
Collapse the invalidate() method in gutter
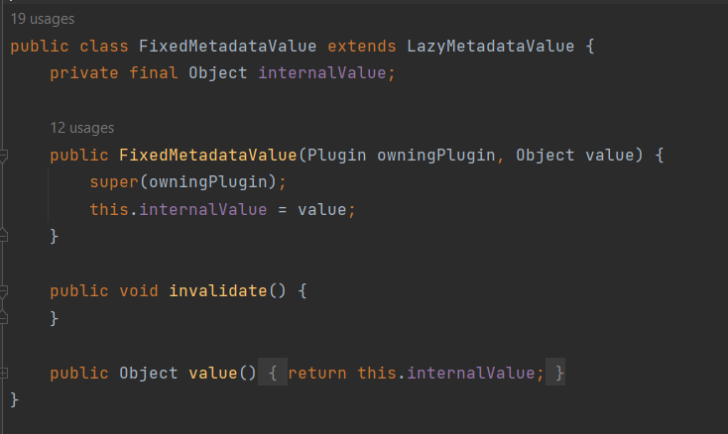coord(4,291)
